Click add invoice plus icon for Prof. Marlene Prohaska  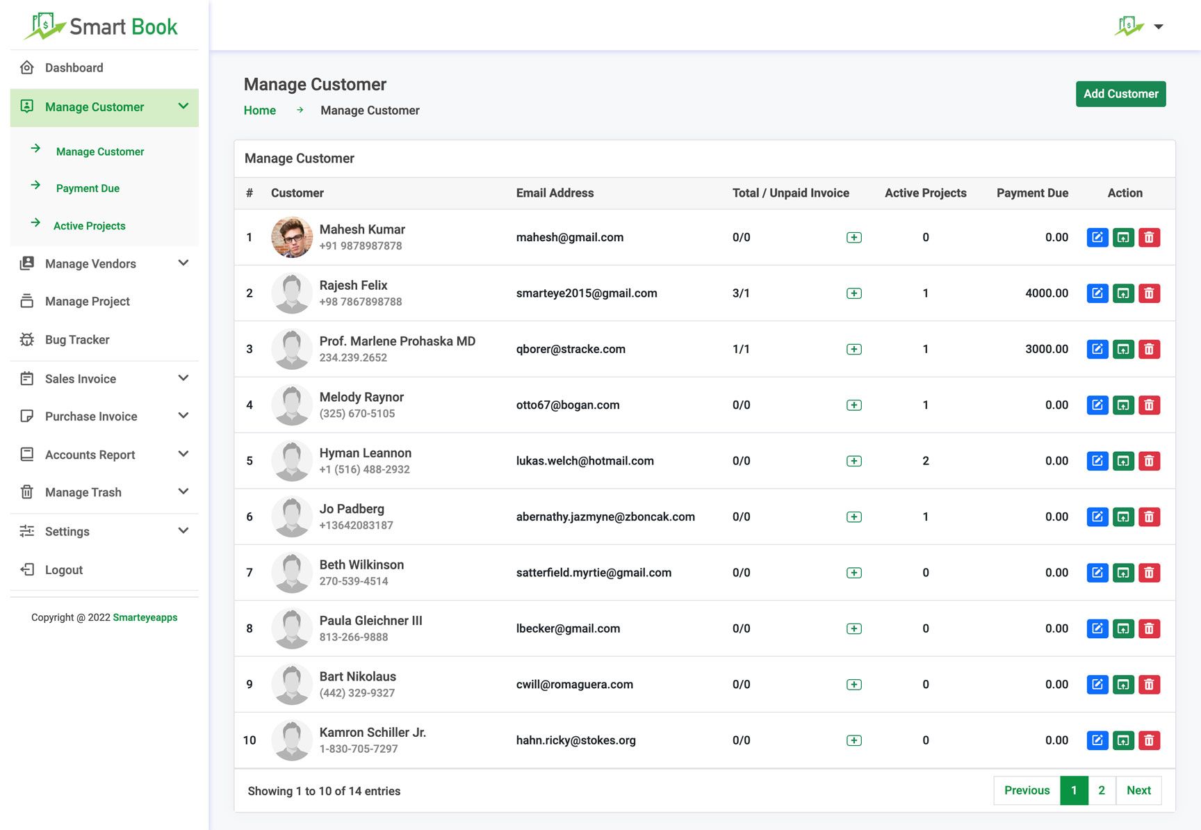coord(854,349)
